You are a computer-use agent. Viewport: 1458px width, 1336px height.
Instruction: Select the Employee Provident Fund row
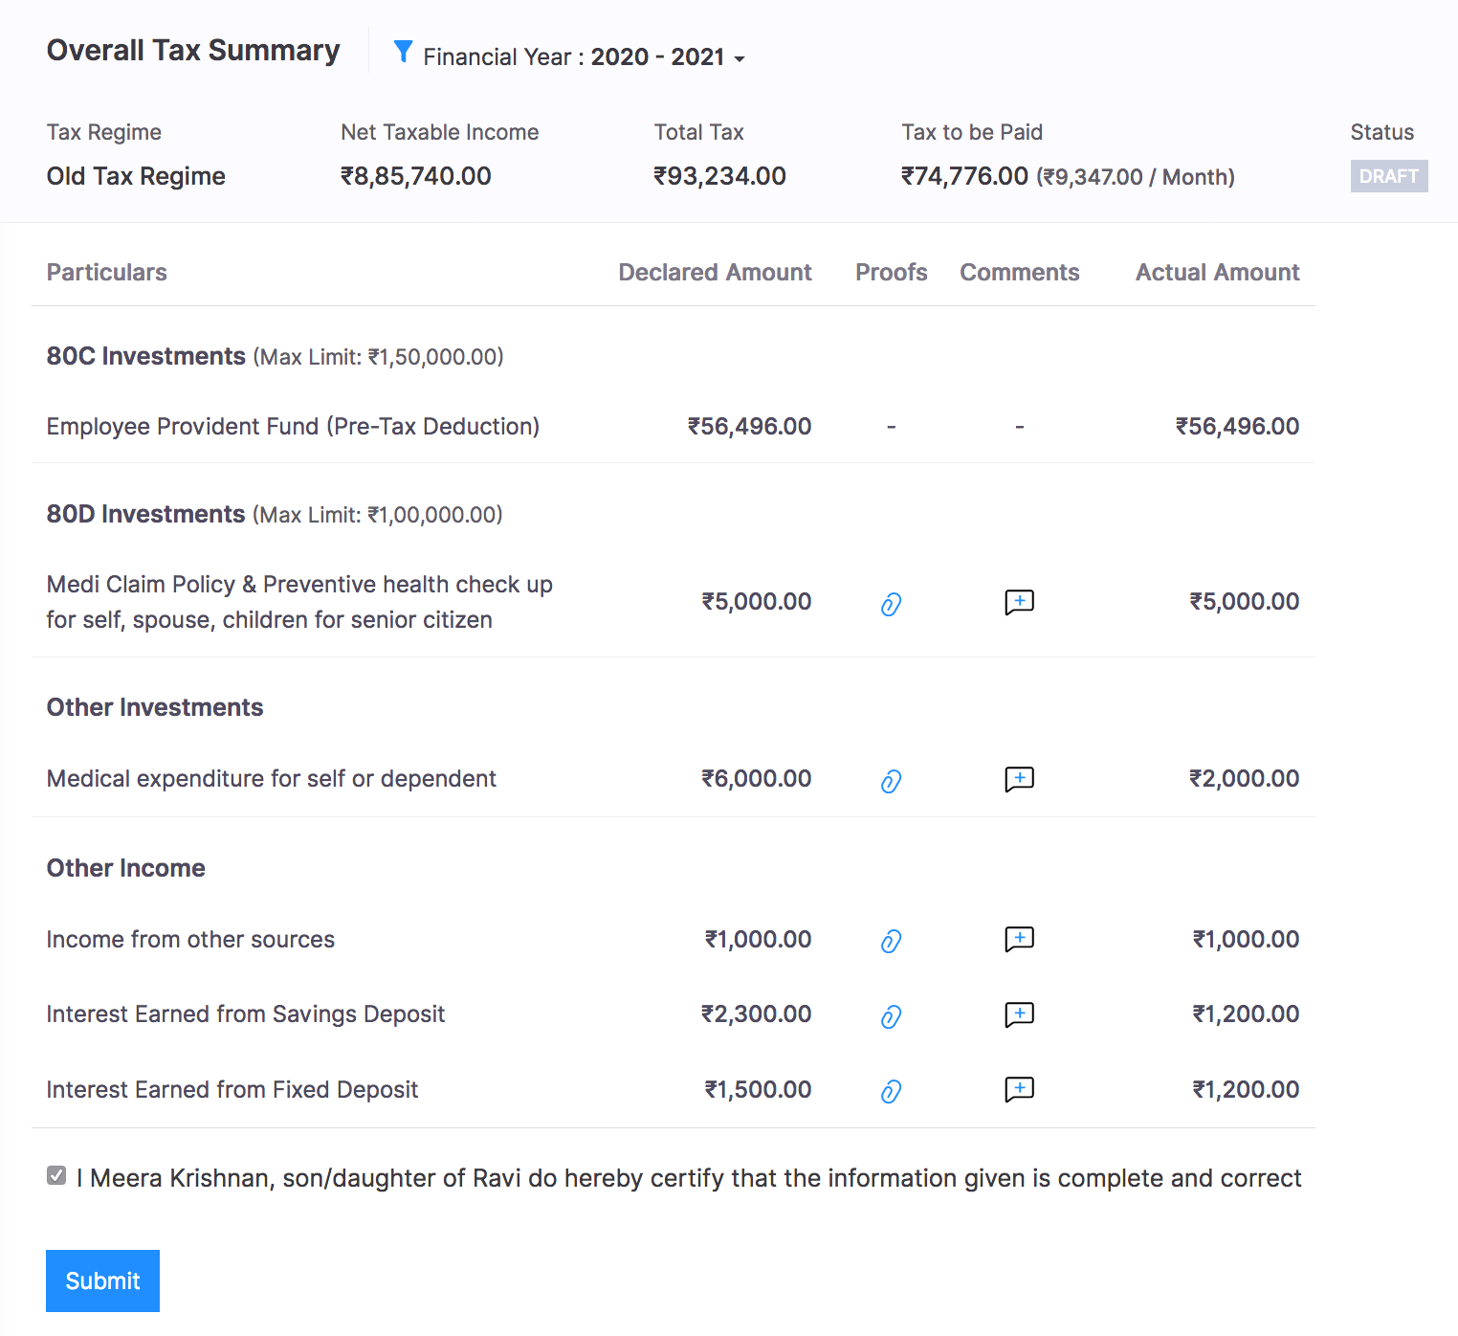coord(293,427)
